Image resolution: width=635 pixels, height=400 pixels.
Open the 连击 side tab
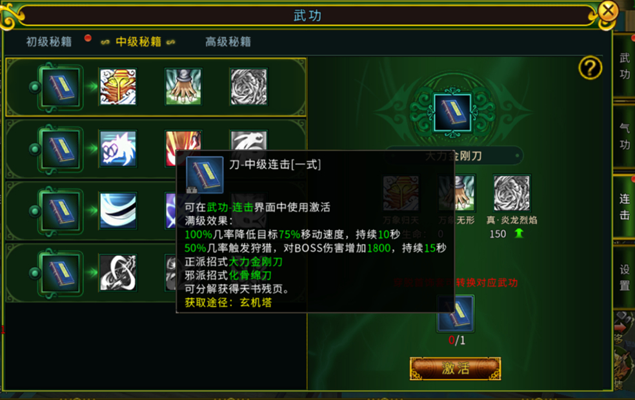[x=625, y=206]
